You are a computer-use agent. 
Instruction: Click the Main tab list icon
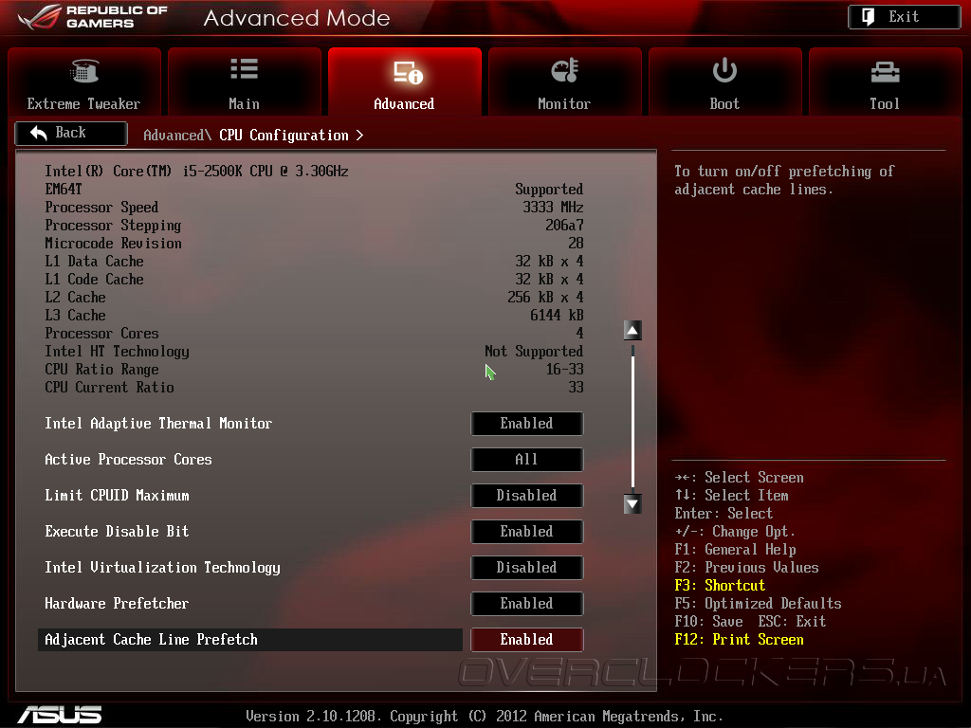point(244,69)
